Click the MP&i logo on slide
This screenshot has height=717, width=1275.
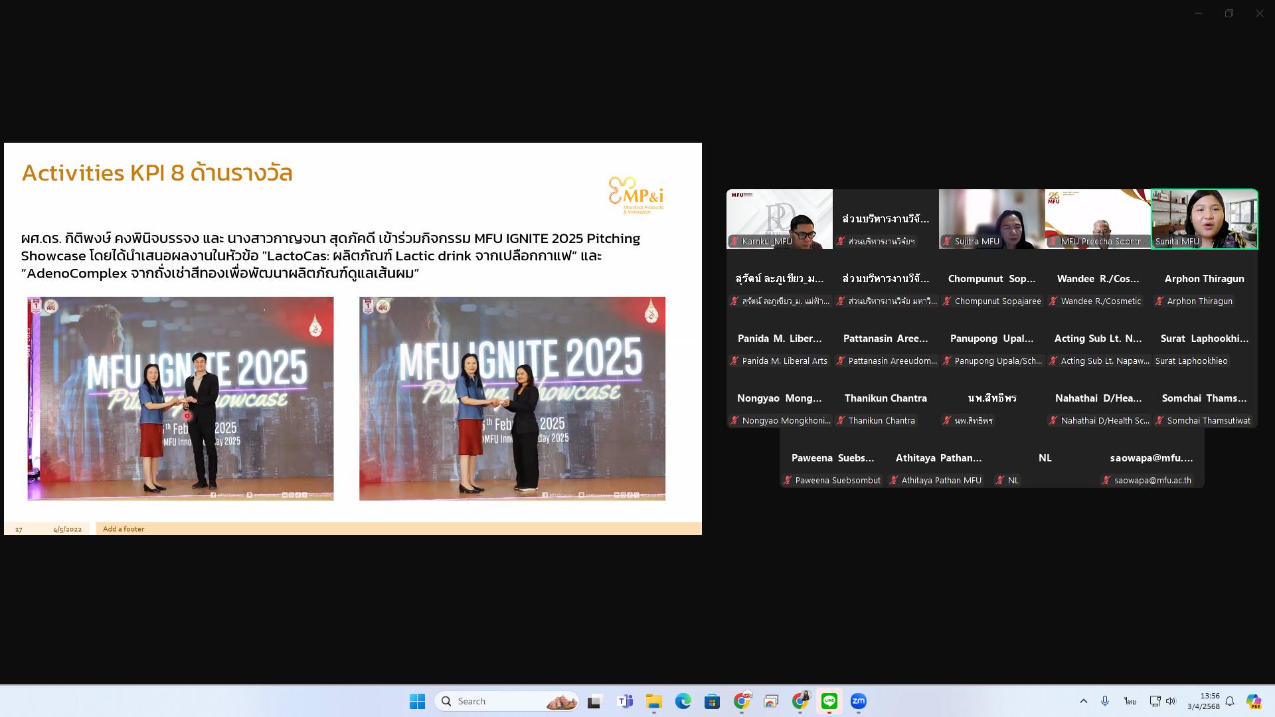coord(636,195)
